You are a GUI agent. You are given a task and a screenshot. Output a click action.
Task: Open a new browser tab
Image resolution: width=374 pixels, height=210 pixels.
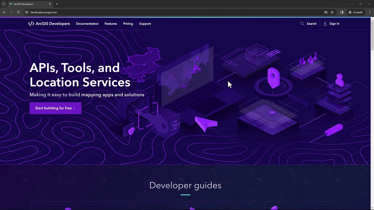57,4
